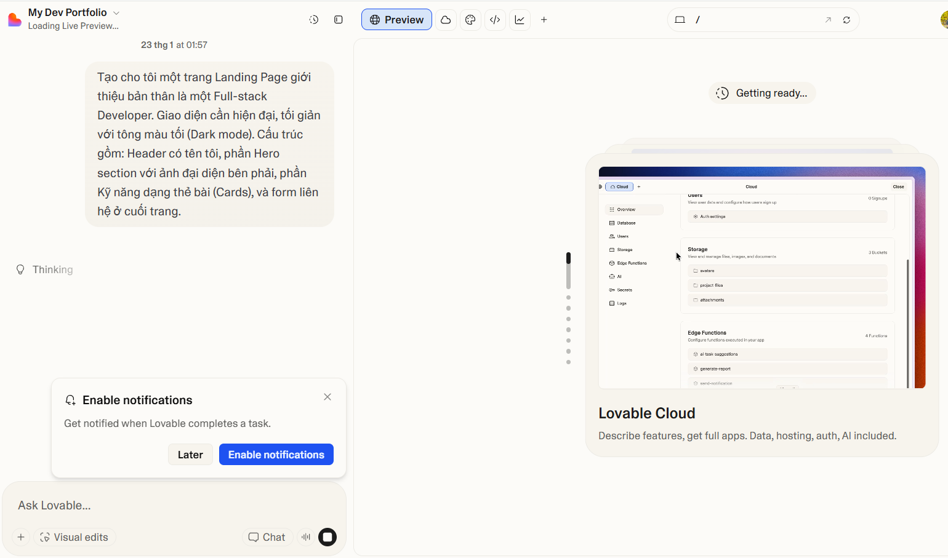Image resolution: width=948 pixels, height=558 pixels.
Task: Toggle Visual edits mode
Action: tap(74, 536)
